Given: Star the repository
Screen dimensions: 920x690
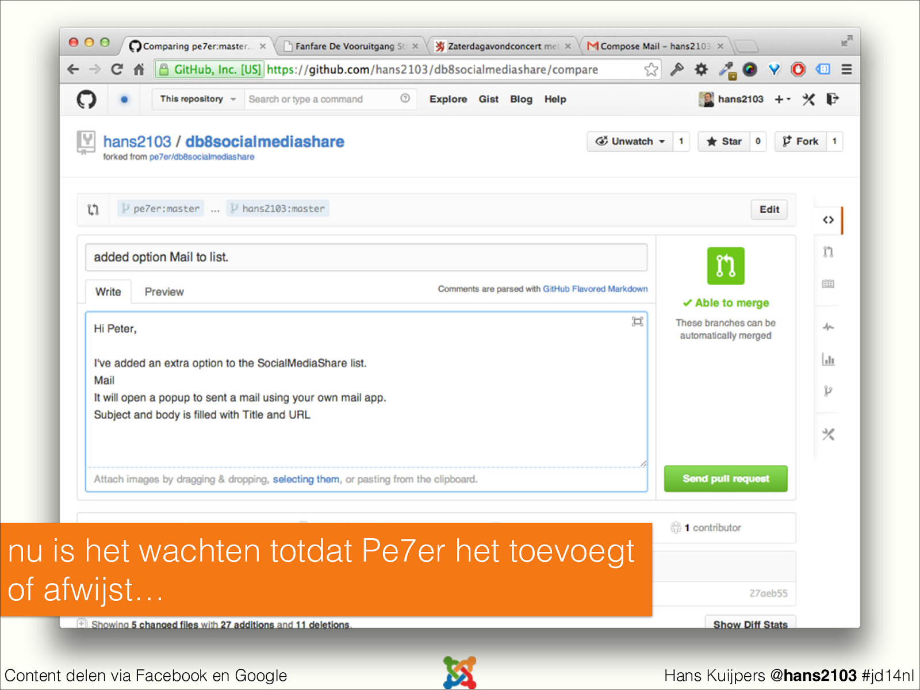Looking at the screenshot, I should point(724,141).
